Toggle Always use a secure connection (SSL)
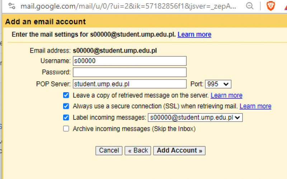287x179 pixels. point(66,106)
